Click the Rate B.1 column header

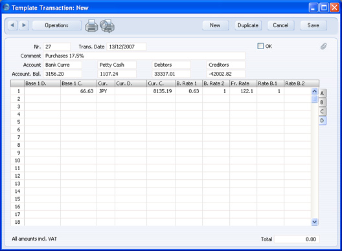click(271, 83)
